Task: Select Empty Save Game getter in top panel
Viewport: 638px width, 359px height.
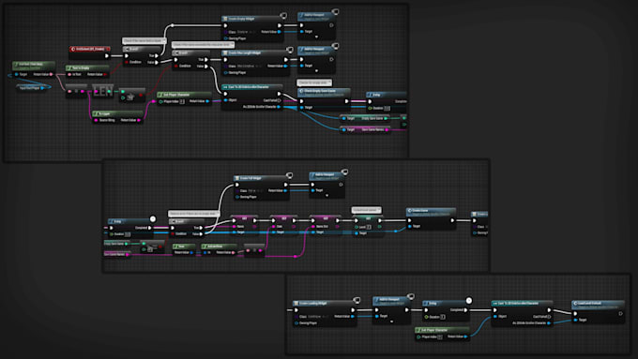Action: point(365,118)
